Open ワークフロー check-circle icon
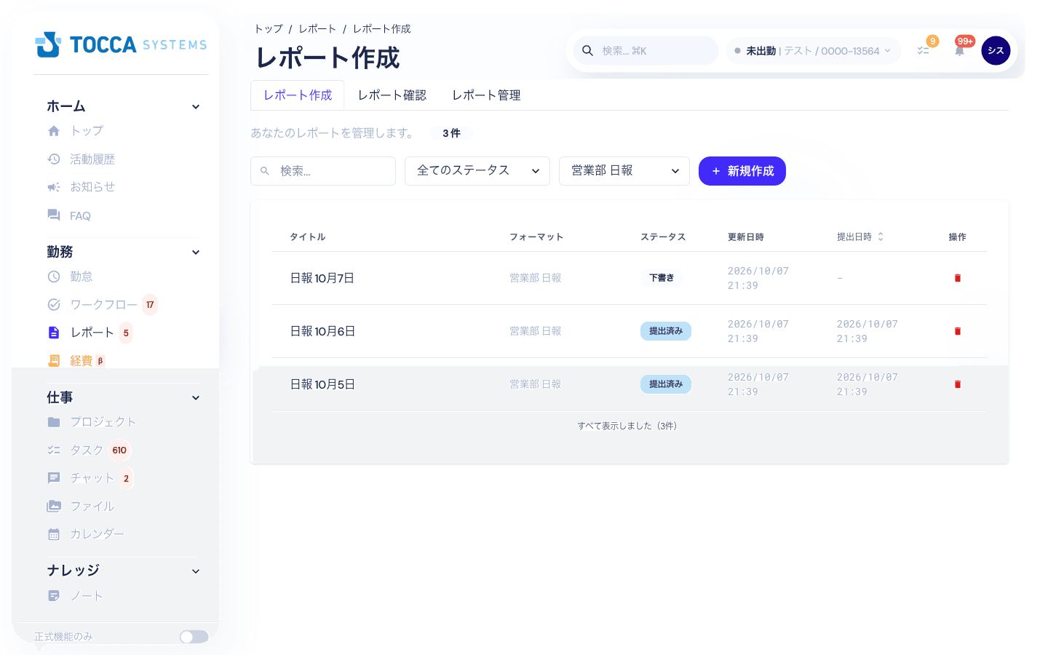The image size is (1048, 655). [54, 305]
